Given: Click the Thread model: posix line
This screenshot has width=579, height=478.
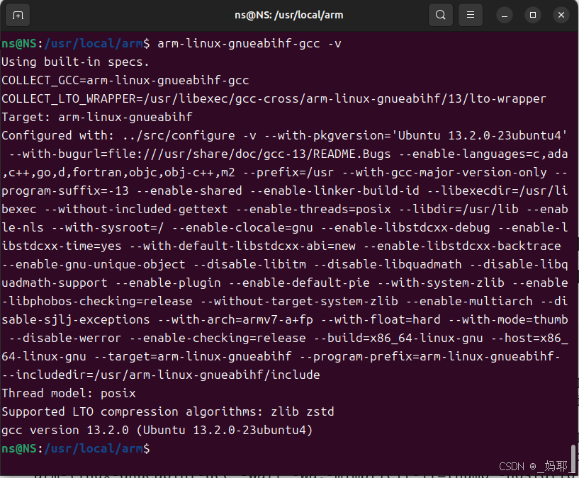Looking at the screenshot, I should (68, 393).
